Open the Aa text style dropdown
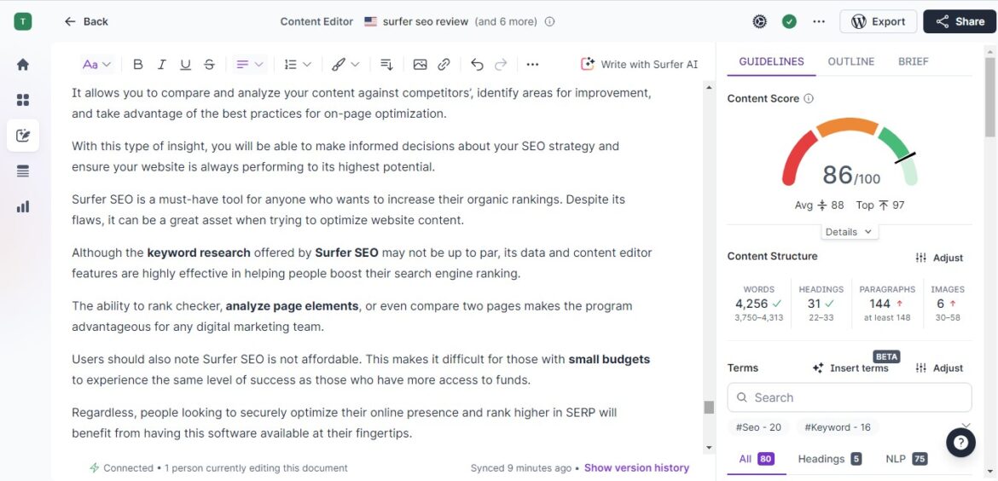The image size is (998, 481). [96, 64]
